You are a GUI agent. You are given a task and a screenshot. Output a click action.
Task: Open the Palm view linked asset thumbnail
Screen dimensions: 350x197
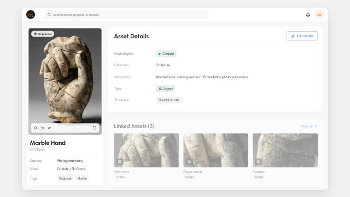click(146, 150)
